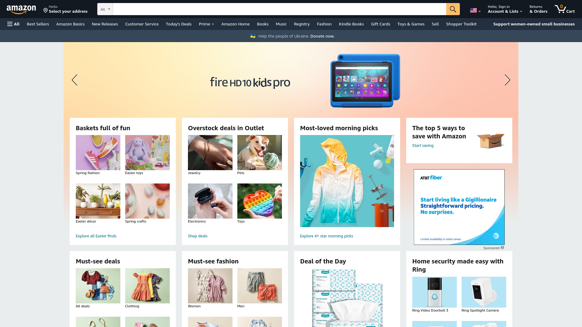582x327 pixels.
Task: Open Women fashion thumbnail
Action: click(x=210, y=286)
